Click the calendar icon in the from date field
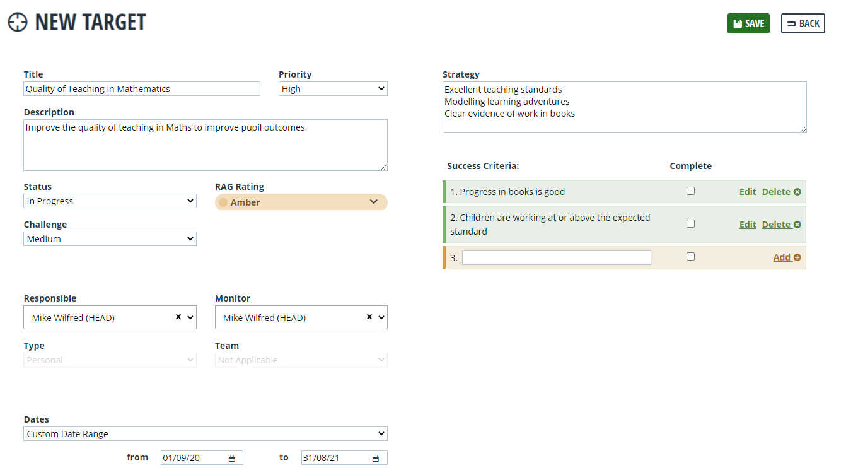Viewport: 846px width, 475px height. pyautogui.click(x=232, y=459)
